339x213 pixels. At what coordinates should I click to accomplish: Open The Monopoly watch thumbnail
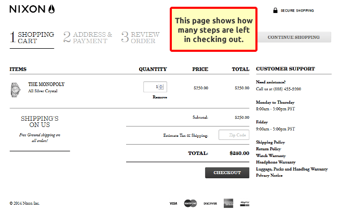coord(16,90)
